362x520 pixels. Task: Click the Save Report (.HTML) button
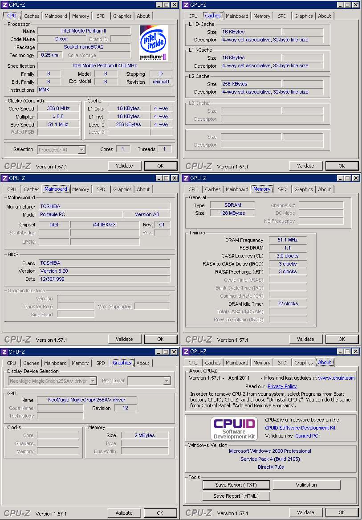[236, 496]
